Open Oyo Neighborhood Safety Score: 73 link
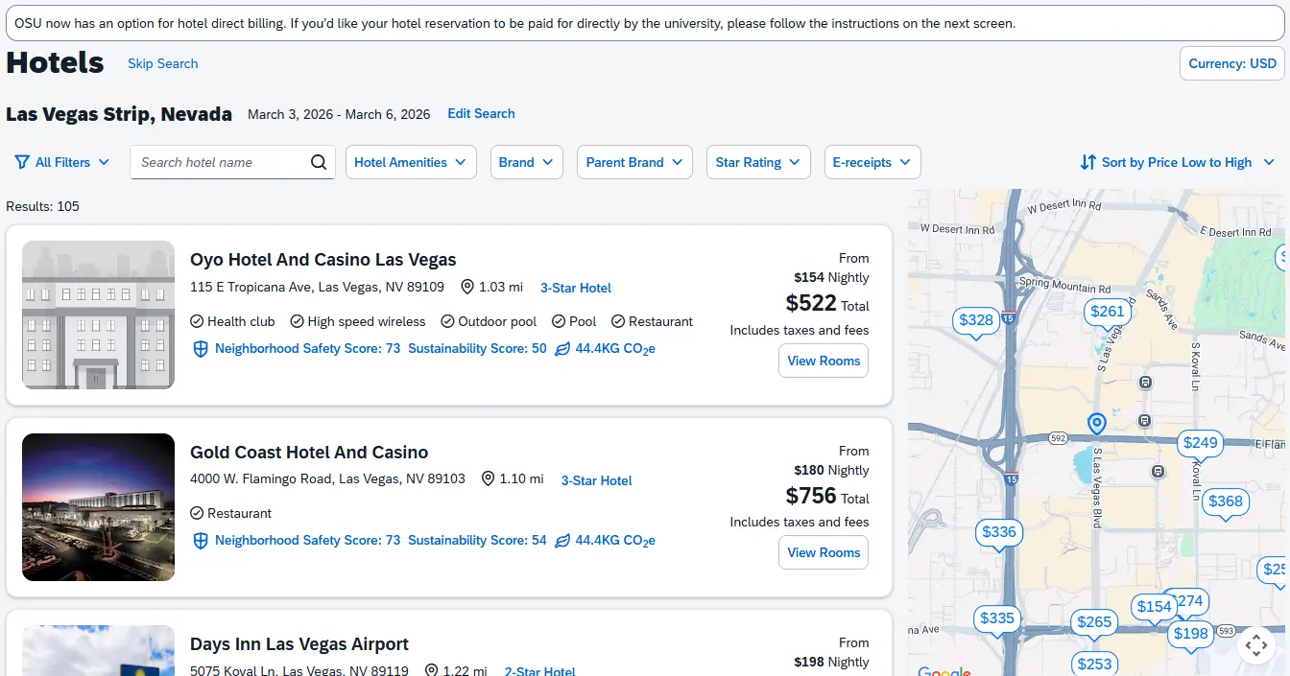 pos(307,349)
